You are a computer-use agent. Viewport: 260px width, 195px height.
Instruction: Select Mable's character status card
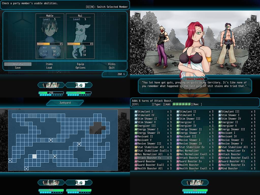[50, 36]
